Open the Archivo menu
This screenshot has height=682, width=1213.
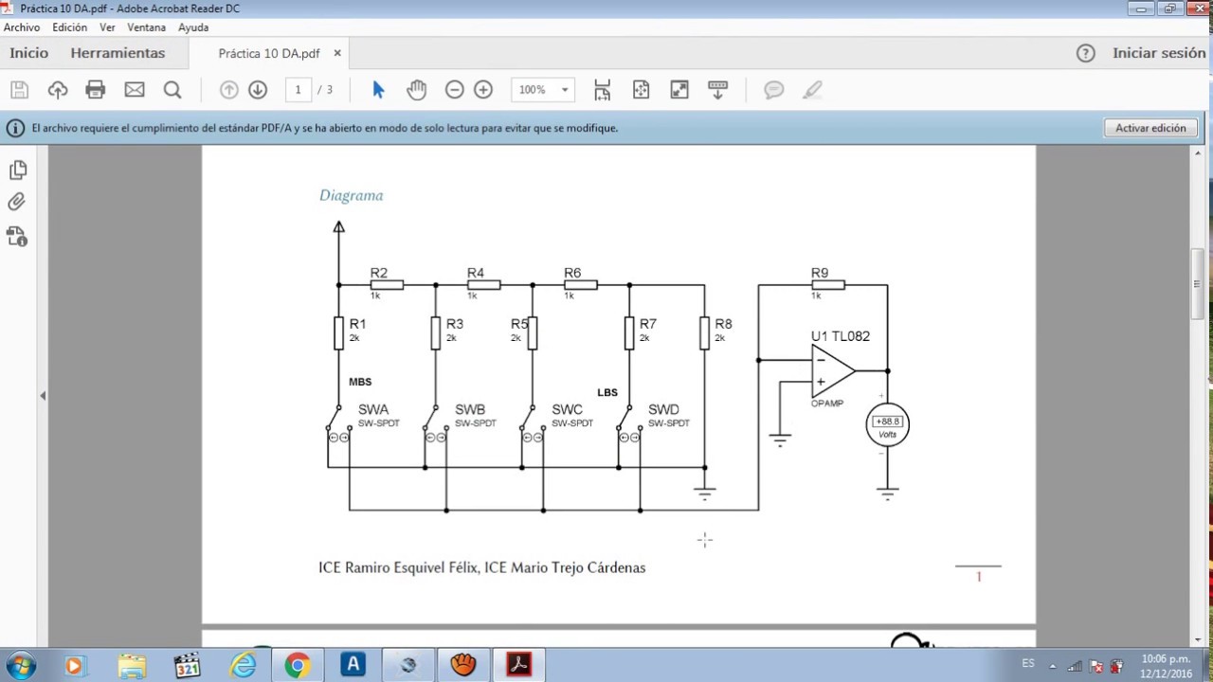coord(22,27)
